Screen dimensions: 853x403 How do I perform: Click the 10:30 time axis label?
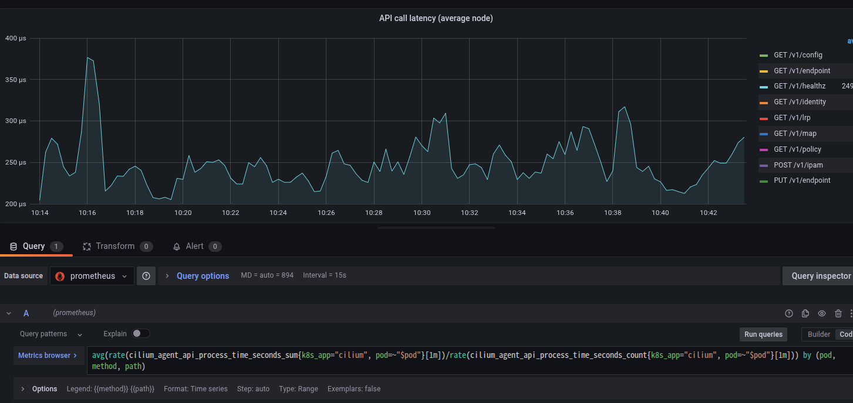point(422,213)
